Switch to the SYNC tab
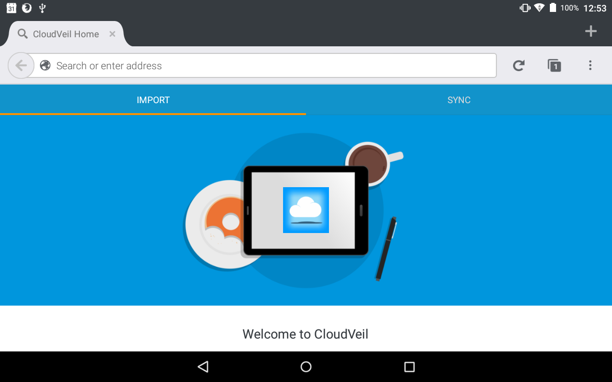Viewport: 612px width, 382px height. (x=459, y=100)
